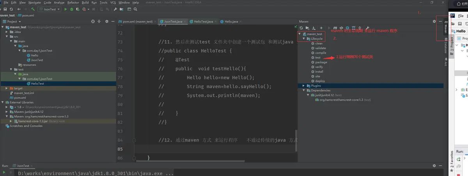Run JsonTest with the green play icon

pyautogui.click(x=66, y=9)
